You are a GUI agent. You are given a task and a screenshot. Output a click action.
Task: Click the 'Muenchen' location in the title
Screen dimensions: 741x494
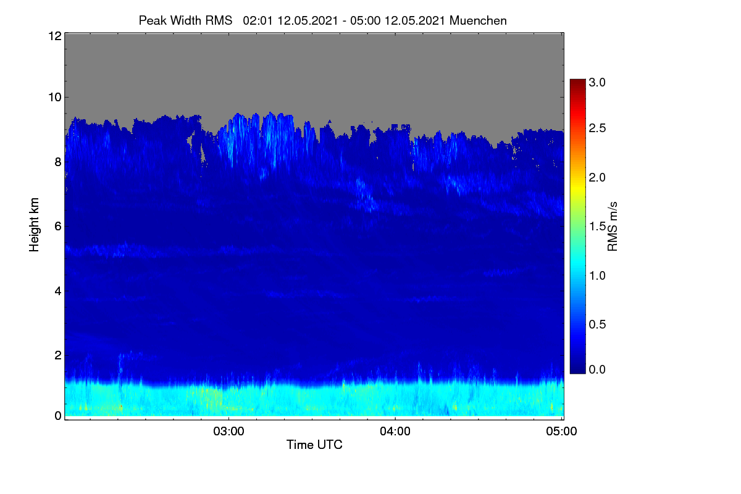[478, 20]
